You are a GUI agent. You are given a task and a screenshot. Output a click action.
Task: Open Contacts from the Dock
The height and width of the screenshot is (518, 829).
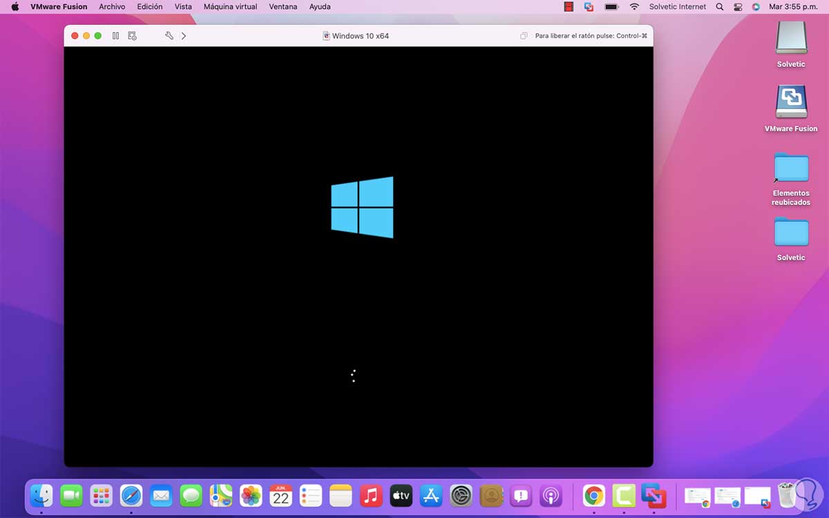tap(491, 495)
